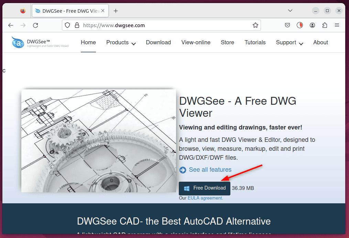Go back using the back arrow
Screen dimensions: 349x238
point(10,25)
